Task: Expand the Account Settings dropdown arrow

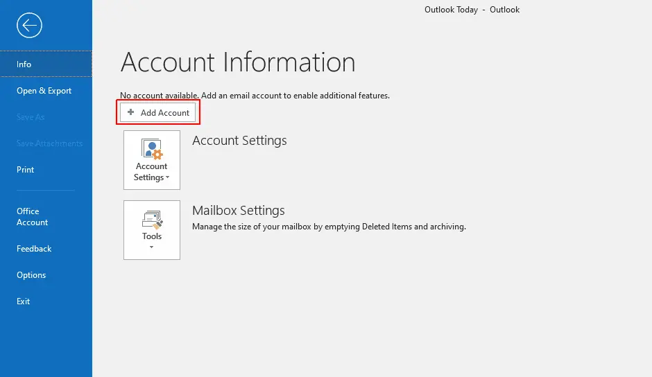Action: pyautogui.click(x=168, y=177)
